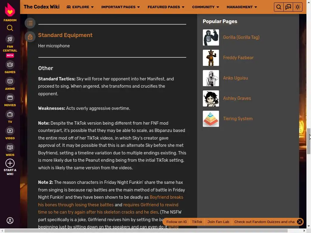Open the Games controller icon

click(x=10, y=65)
